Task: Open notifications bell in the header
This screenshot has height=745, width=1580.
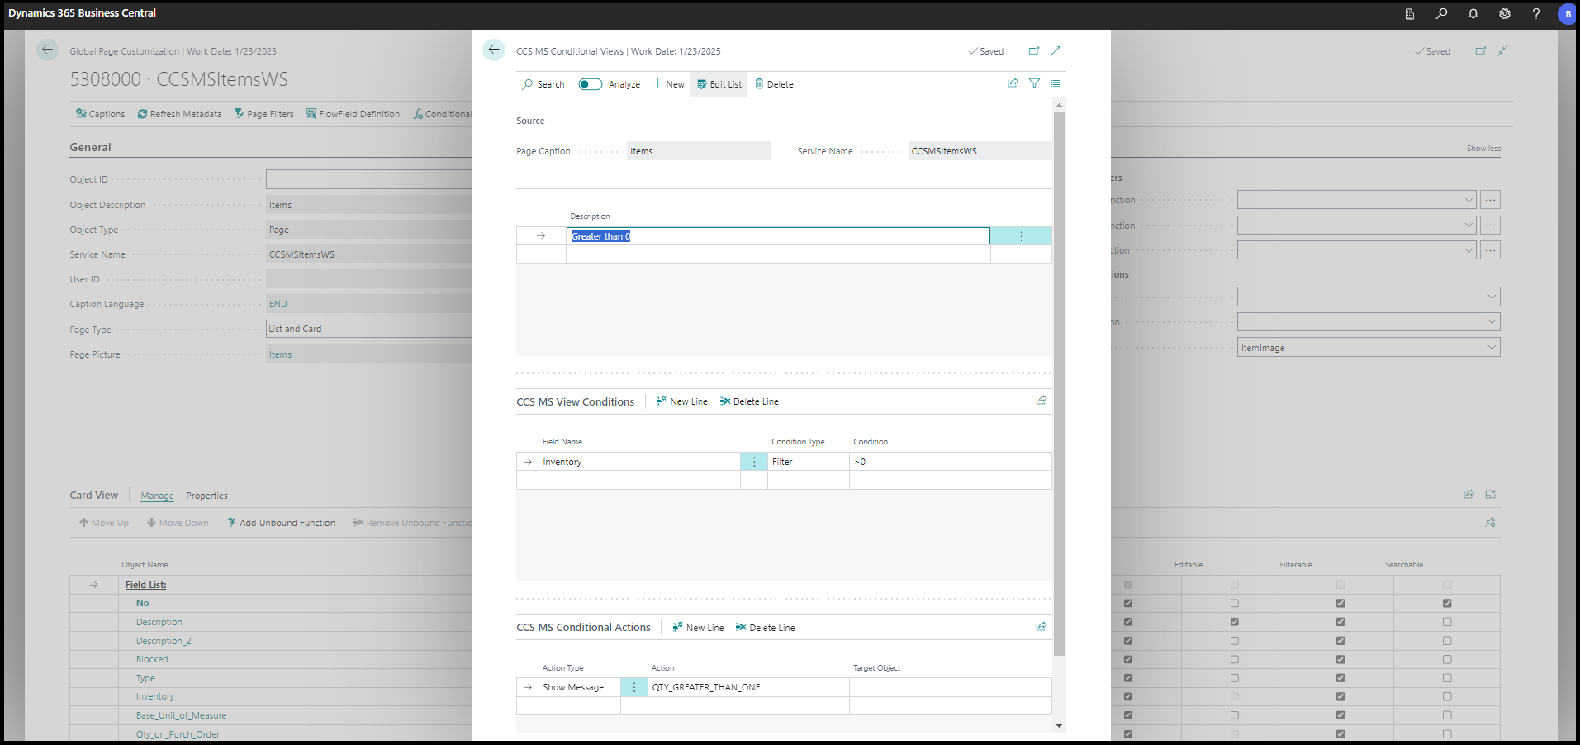Action: 1473,14
